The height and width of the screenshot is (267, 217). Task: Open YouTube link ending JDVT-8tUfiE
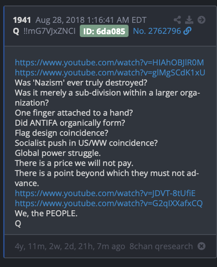tap(105, 193)
